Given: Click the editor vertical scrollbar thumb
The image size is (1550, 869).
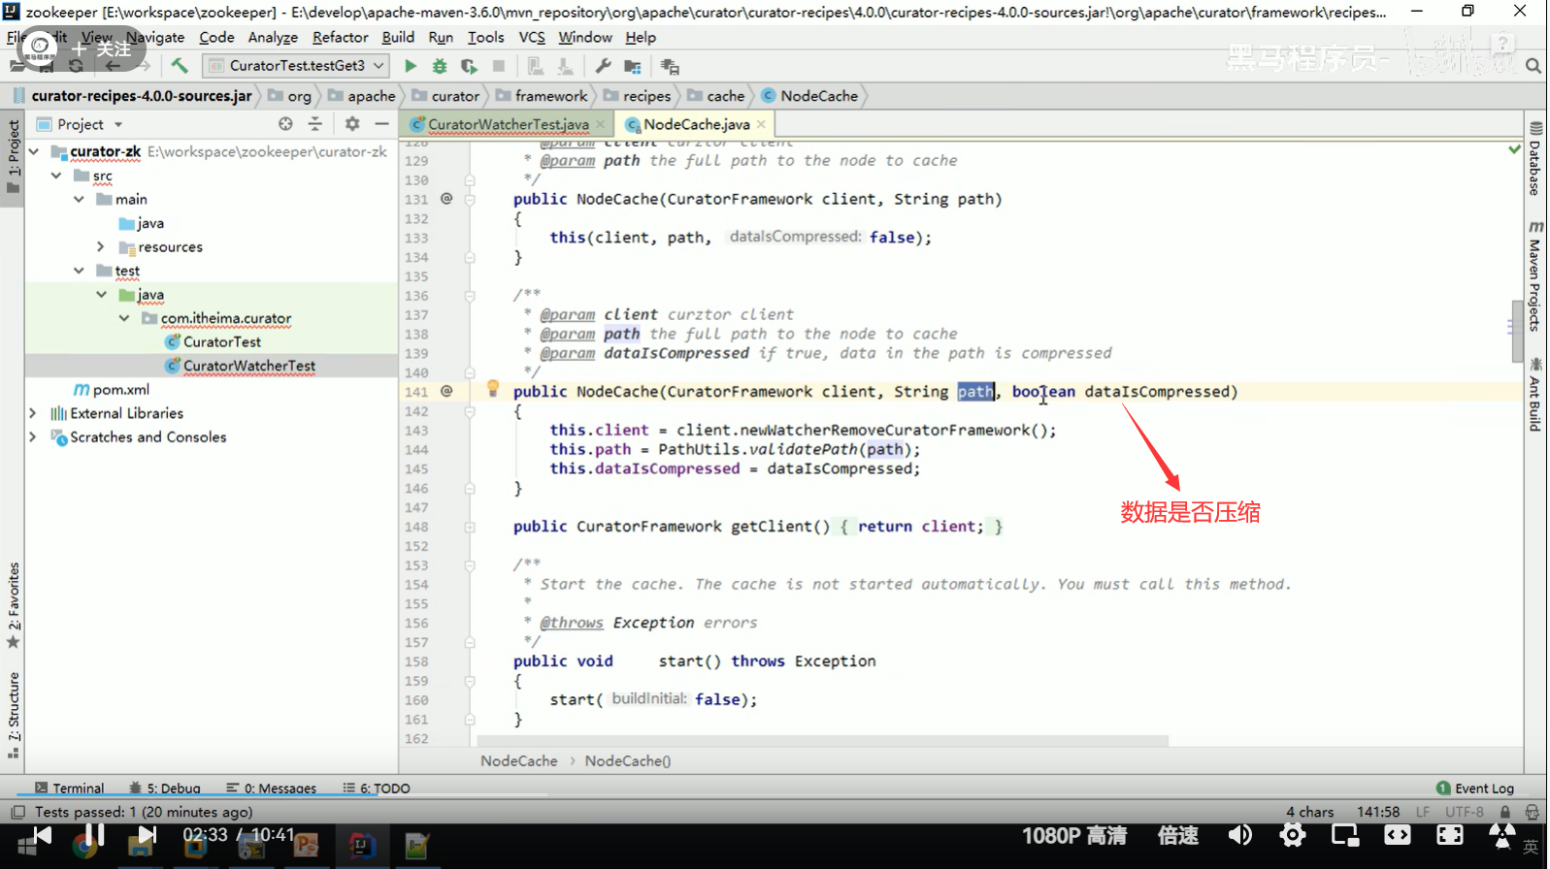Looking at the screenshot, I should click(x=1516, y=331).
